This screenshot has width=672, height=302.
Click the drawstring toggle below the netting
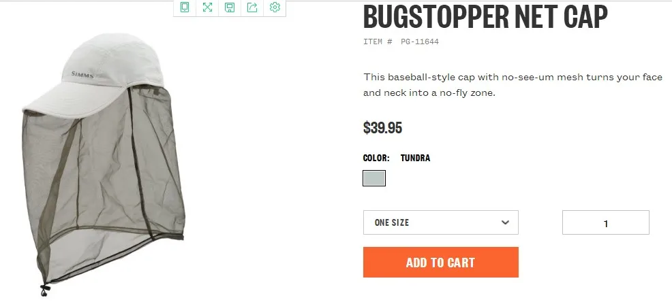click(44, 290)
